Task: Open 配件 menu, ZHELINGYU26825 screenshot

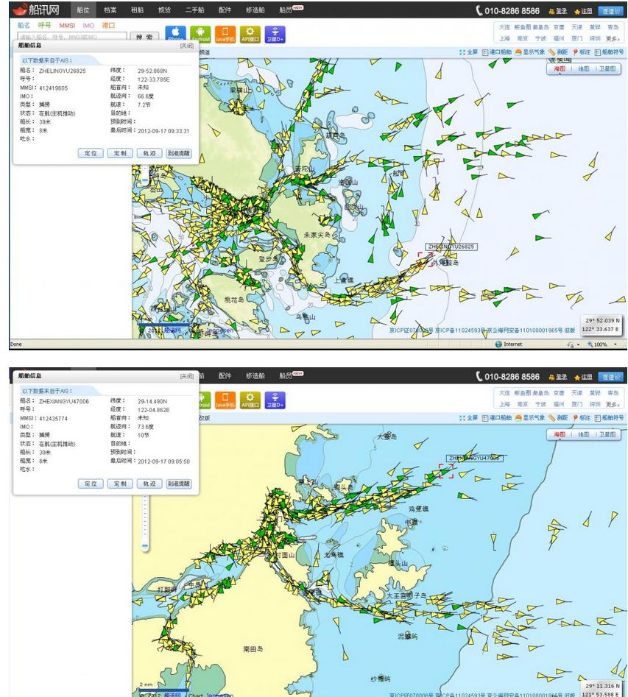Action: pyautogui.click(x=225, y=10)
